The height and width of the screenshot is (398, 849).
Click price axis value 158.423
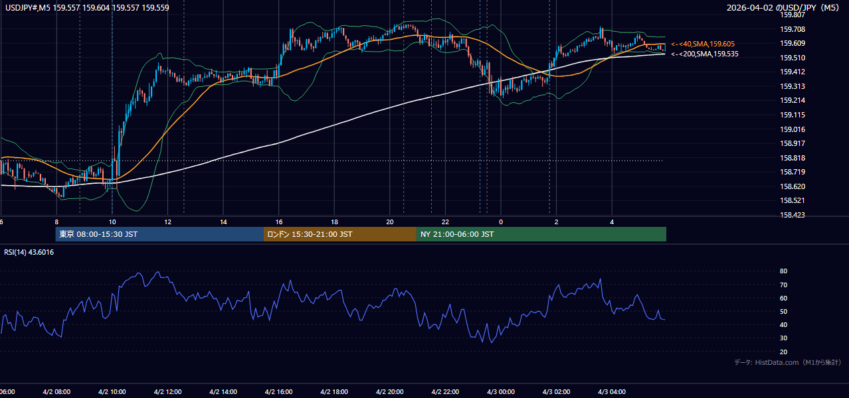click(x=793, y=215)
